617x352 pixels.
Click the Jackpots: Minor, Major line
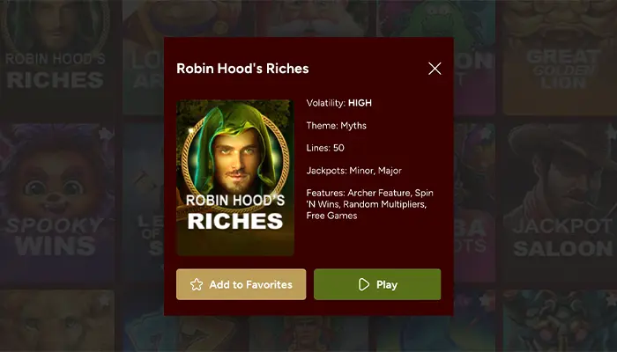tap(353, 171)
